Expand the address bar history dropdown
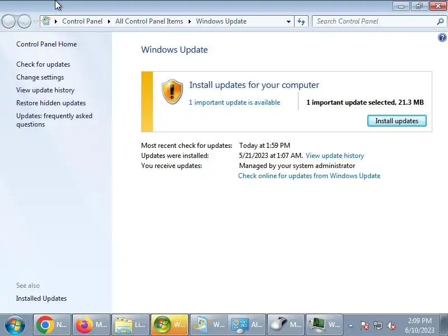The height and width of the screenshot is (336, 448). [x=288, y=21]
